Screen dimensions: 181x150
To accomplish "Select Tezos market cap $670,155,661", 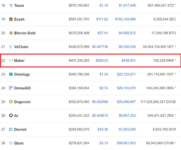I will point(79,5).
